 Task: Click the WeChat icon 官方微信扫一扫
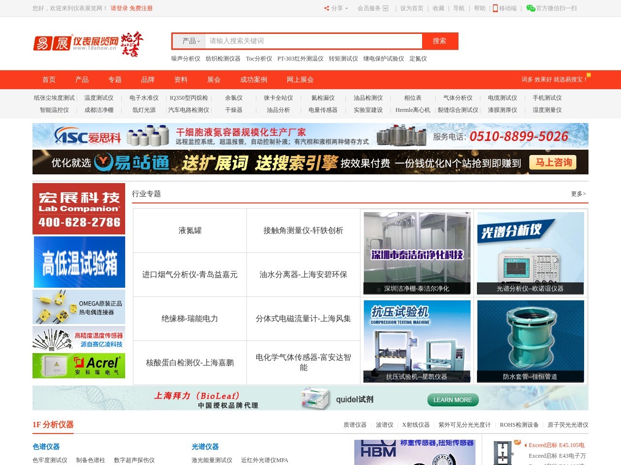pyautogui.click(x=531, y=8)
